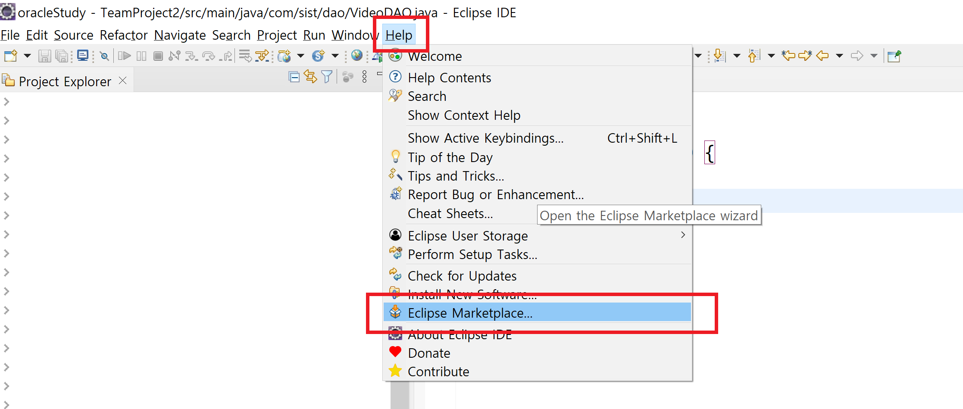Click the Save icon in the toolbar
Screen dimensions: 963x409
tap(44, 56)
